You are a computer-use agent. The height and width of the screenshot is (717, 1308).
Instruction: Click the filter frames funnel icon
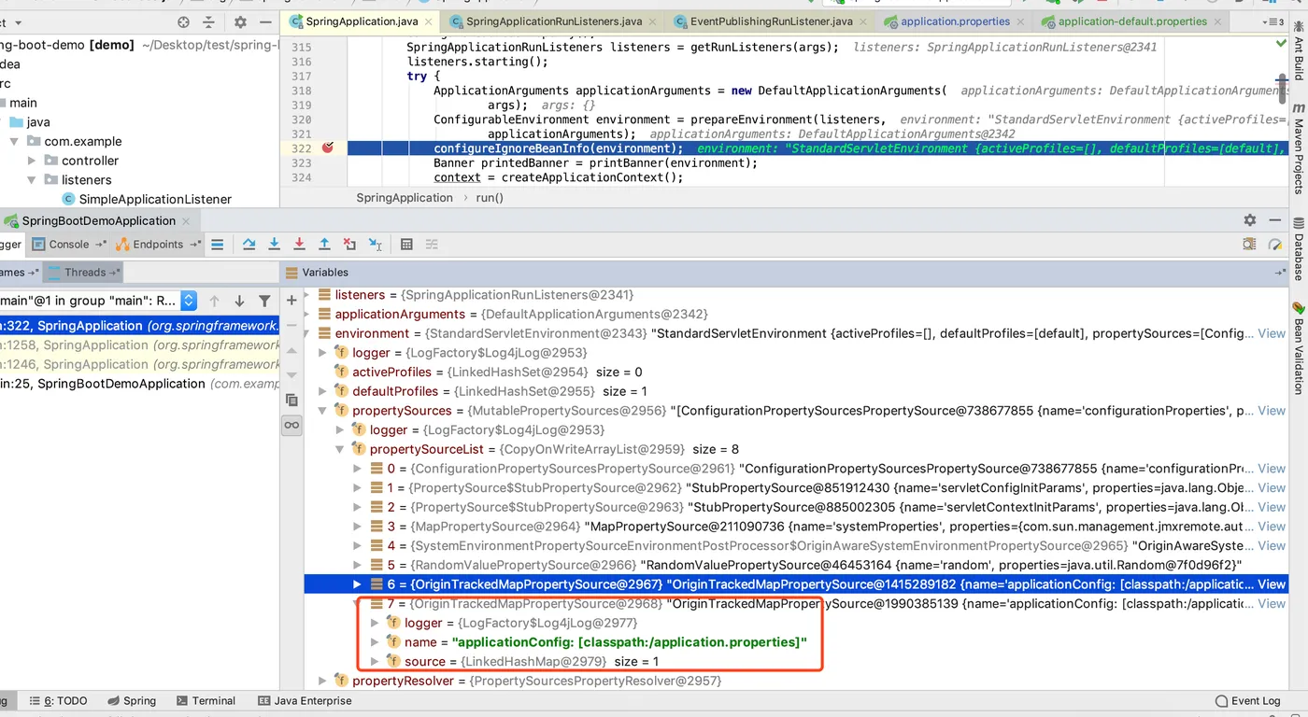(x=264, y=301)
